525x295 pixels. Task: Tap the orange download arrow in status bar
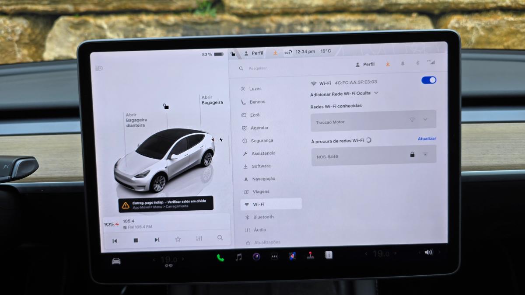pos(275,52)
